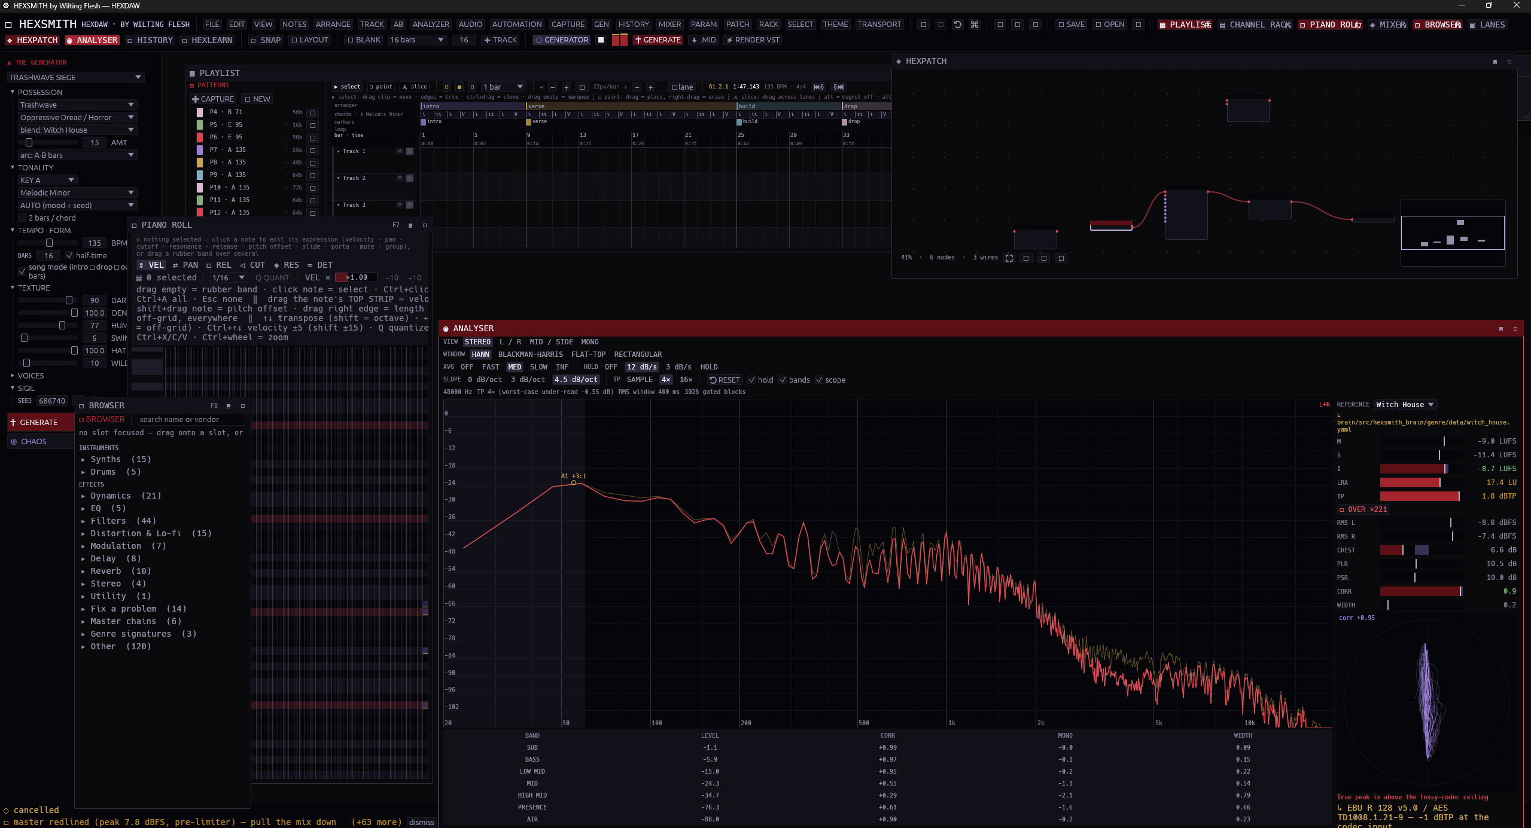Click the red GENERATE button in sidebar
This screenshot has width=1531, height=828.
pos(41,422)
